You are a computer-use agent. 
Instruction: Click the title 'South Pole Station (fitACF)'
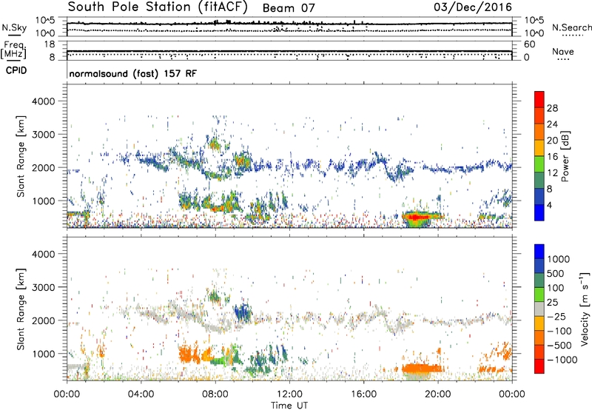[x=158, y=7]
